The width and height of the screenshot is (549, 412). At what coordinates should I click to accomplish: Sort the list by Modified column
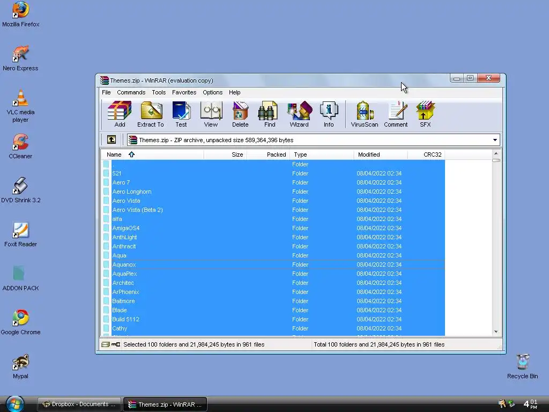[x=380, y=154]
